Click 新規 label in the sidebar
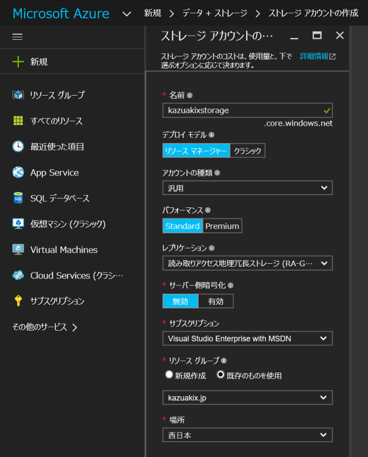Screen dimensions: 368x457 pos(39,62)
